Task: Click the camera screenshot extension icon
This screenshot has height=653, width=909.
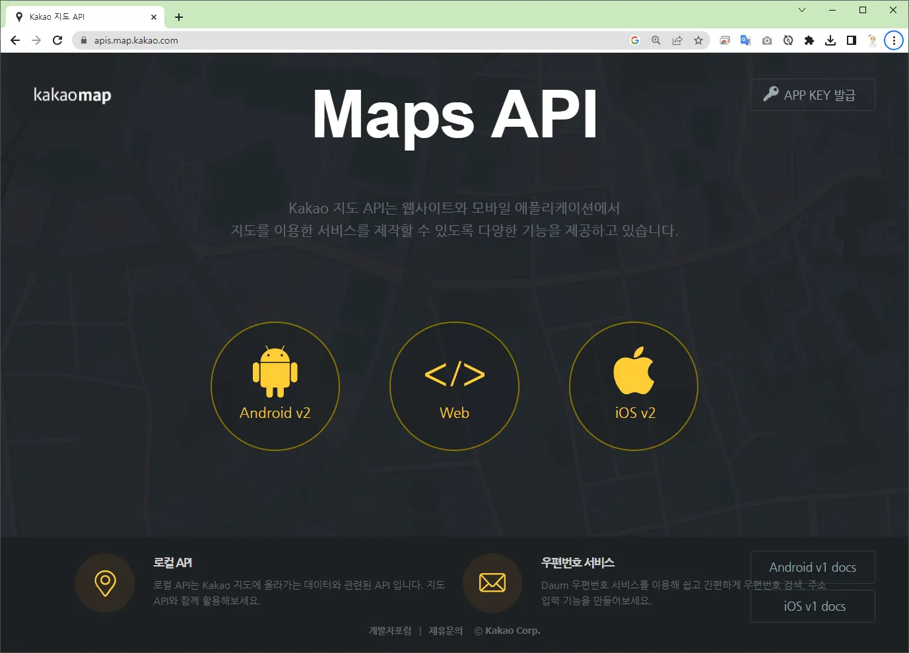Action: coord(767,40)
